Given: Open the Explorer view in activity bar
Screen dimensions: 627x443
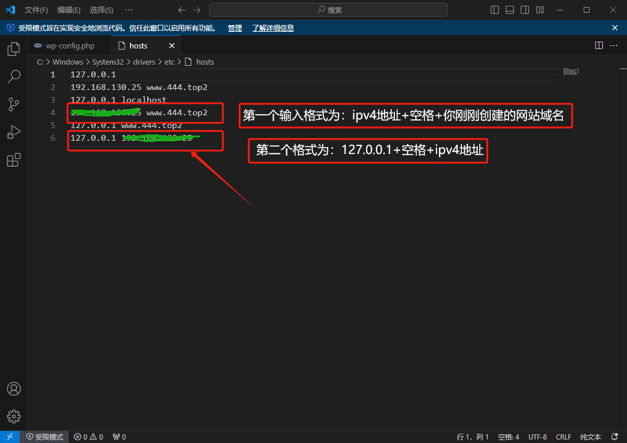Looking at the screenshot, I should click(x=14, y=50).
